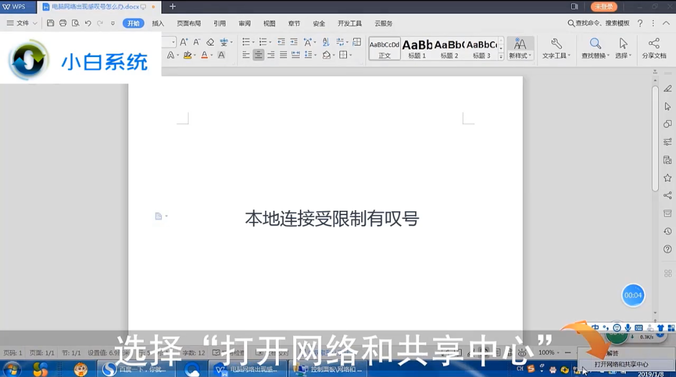Click the 未登录 login button
This screenshot has height=377, width=676.
coord(604,6)
